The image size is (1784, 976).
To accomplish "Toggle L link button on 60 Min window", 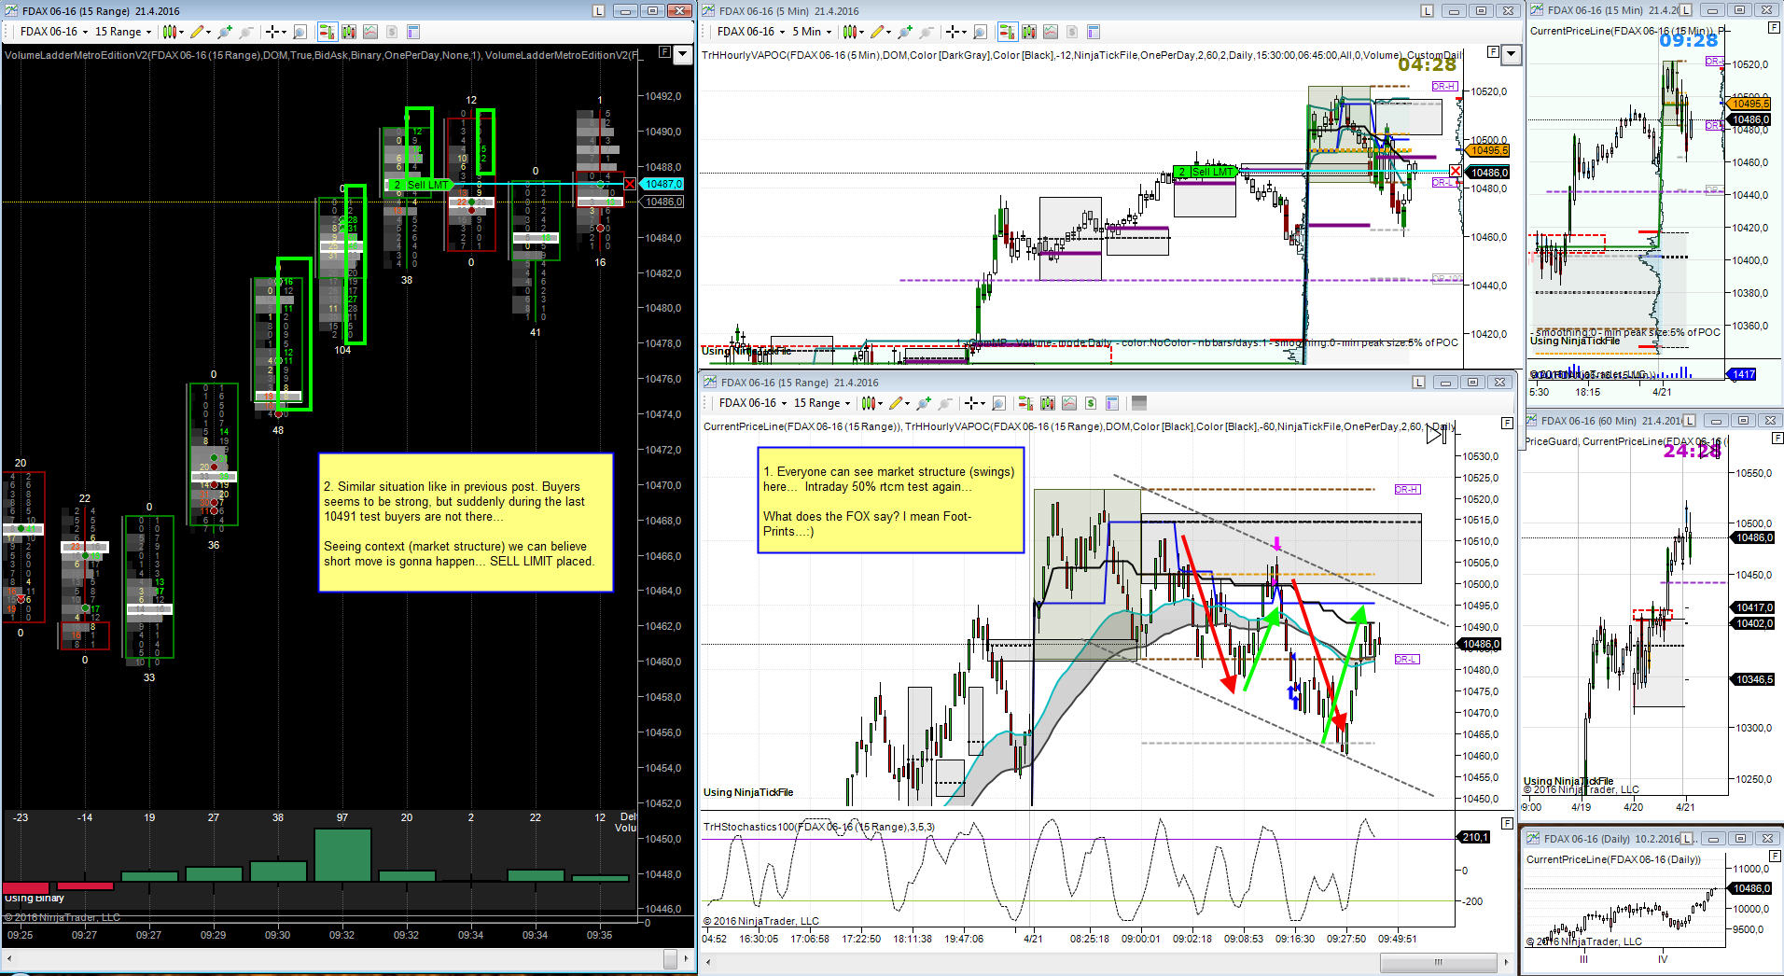I will (x=1689, y=421).
